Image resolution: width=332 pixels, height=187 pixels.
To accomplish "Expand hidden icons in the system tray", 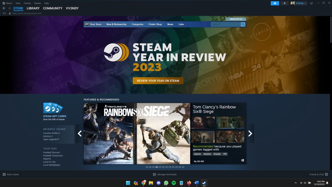I will [x=296, y=183].
